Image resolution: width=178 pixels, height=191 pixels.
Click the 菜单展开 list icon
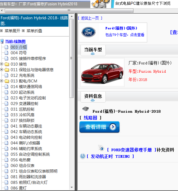coord(1,31)
